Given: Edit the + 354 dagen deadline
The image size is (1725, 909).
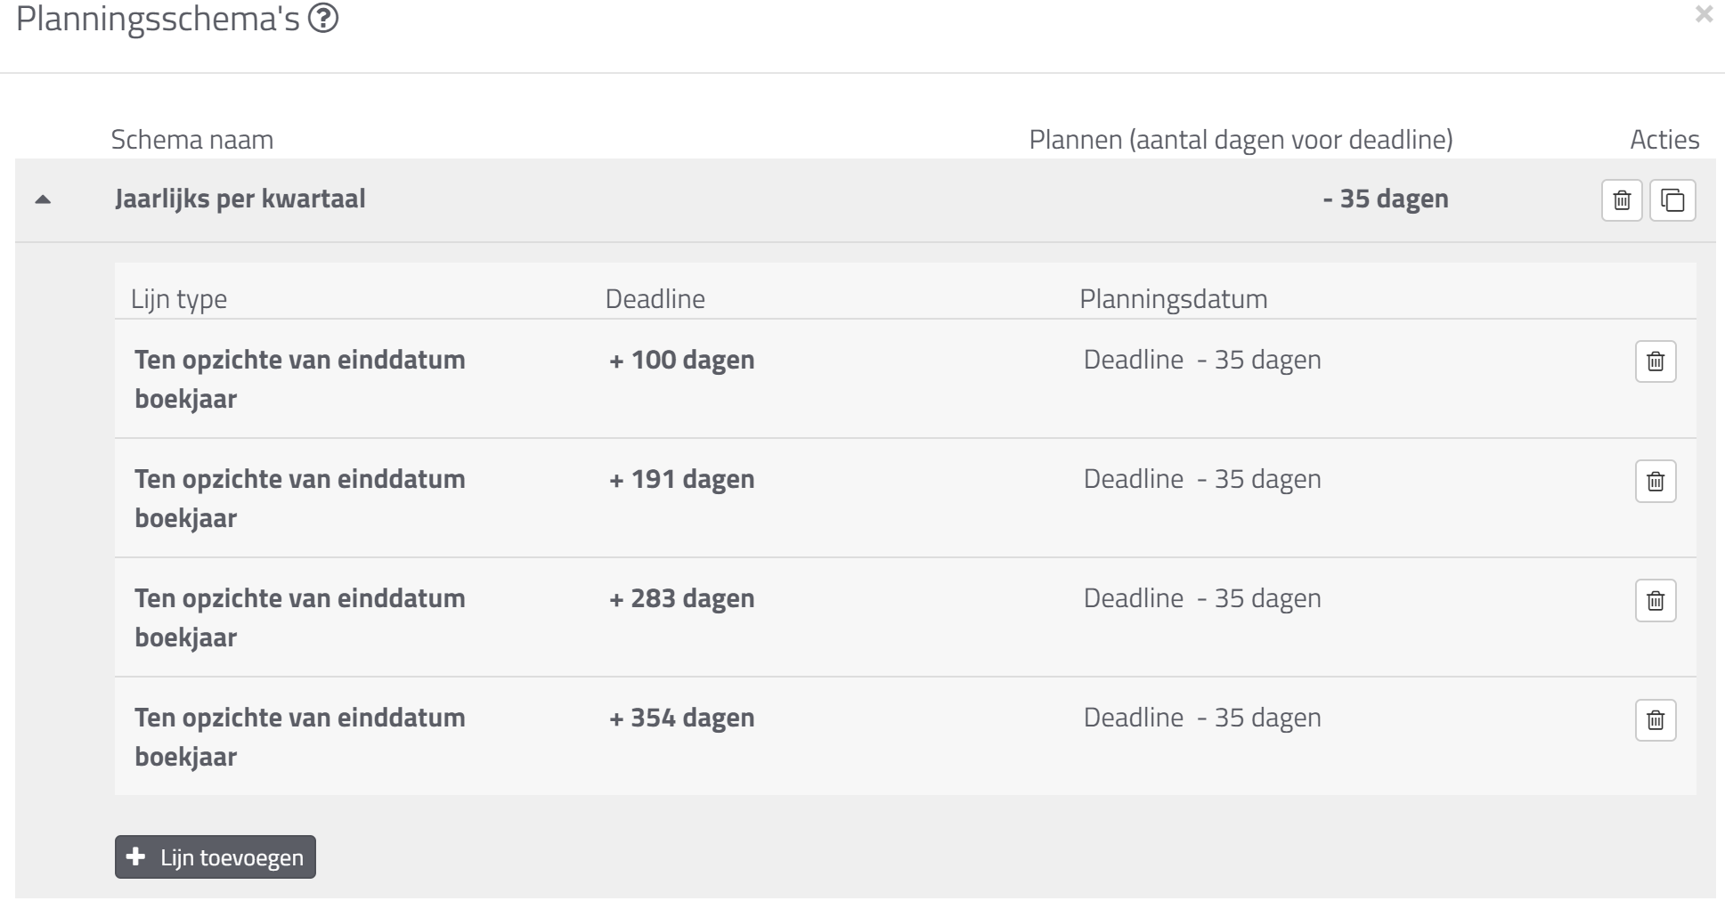Looking at the screenshot, I should (681, 718).
